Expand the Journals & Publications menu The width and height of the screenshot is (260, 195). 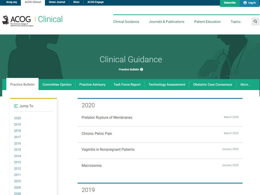(166, 22)
